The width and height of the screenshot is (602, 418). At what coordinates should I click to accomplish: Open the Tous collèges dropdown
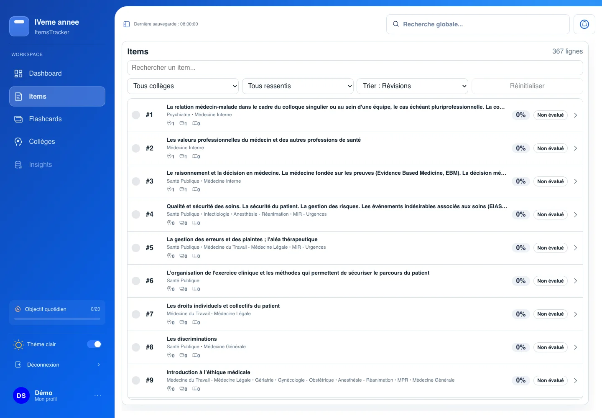[183, 86]
